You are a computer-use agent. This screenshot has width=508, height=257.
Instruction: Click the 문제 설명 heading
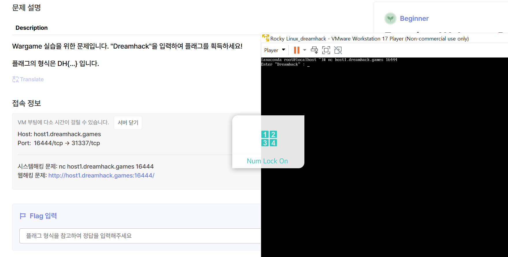point(27,8)
